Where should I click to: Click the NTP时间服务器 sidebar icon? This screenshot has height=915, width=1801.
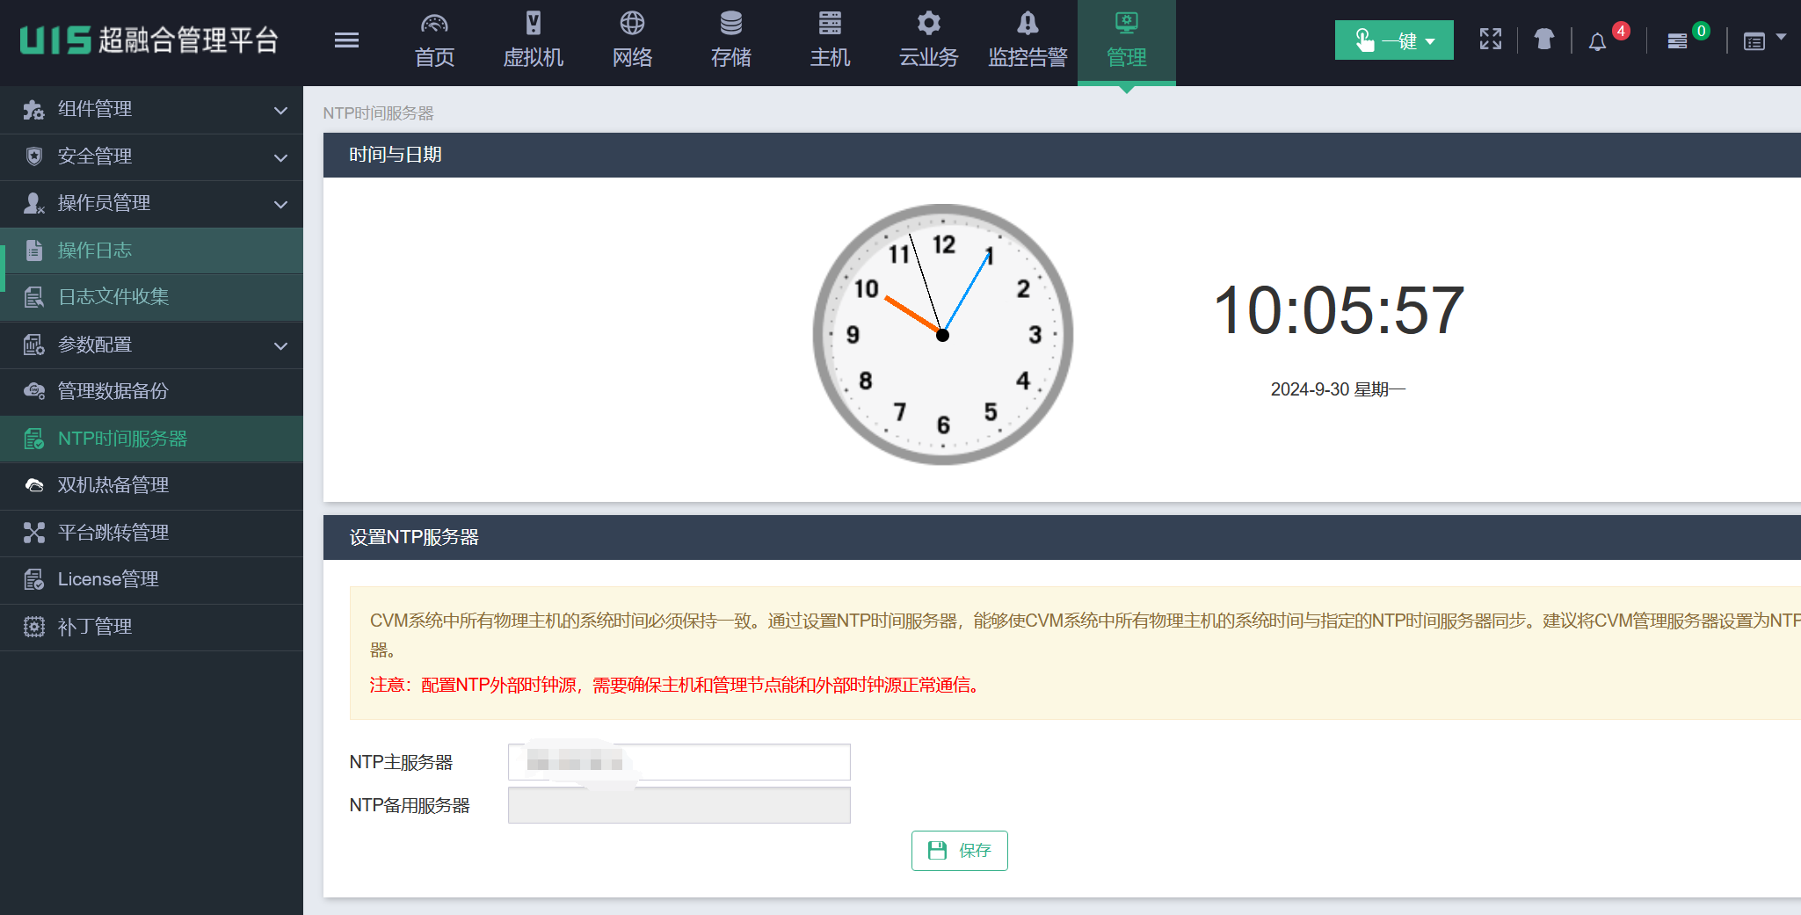[33, 439]
